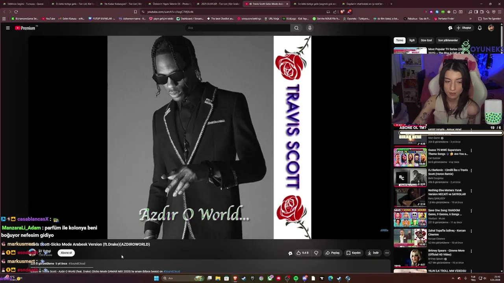
Task: Open options menu for Nothing Else Matters video
Action: point(471,191)
